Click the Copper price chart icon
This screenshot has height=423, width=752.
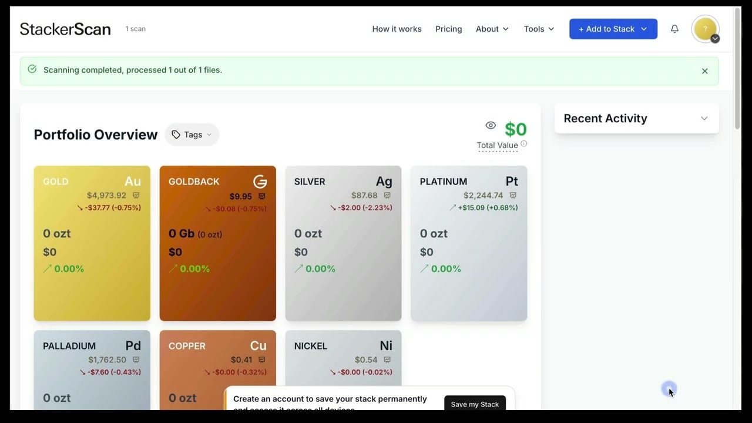[262, 360]
